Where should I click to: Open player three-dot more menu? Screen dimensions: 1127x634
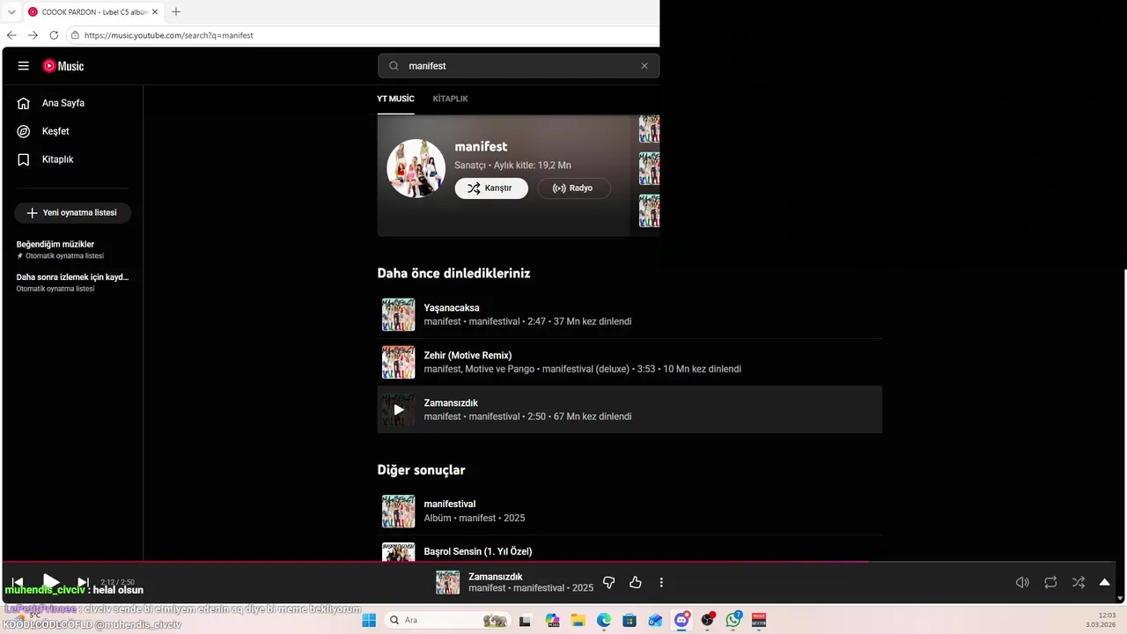pyautogui.click(x=661, y=582)
